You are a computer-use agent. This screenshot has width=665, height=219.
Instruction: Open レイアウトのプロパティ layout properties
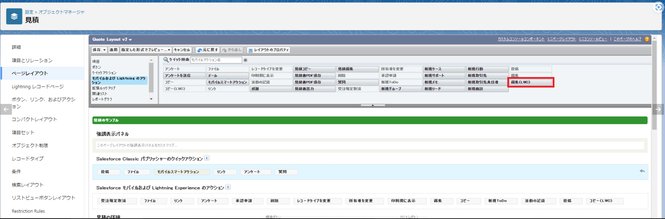(269, 50)
